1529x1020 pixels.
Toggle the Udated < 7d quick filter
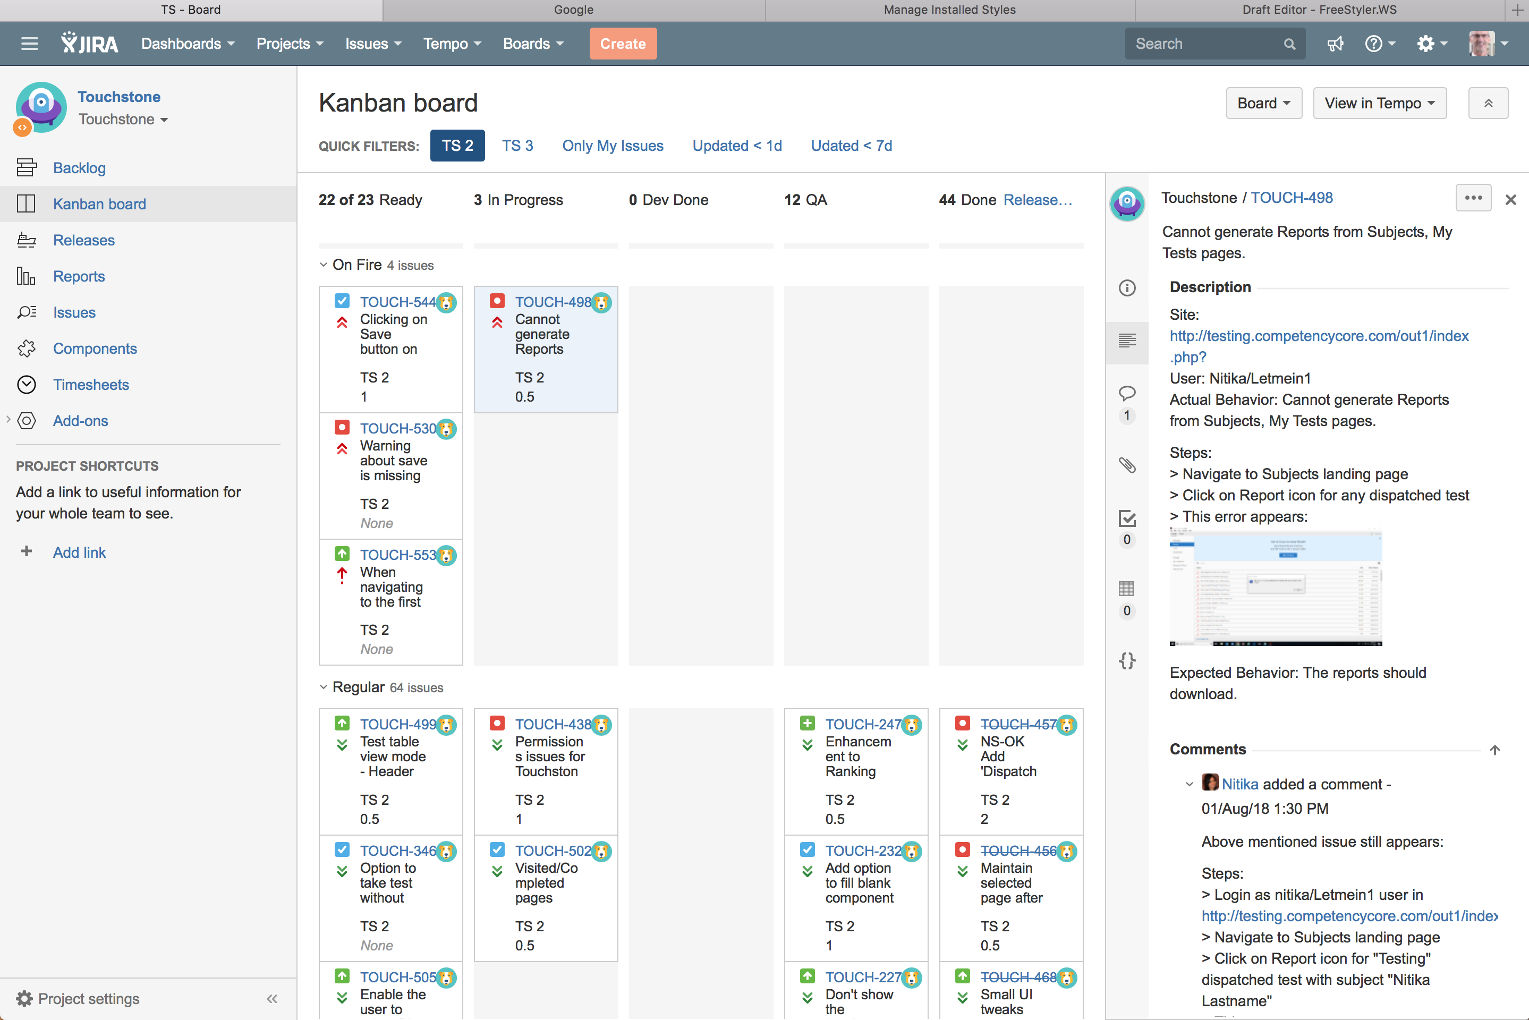point(851,146)
